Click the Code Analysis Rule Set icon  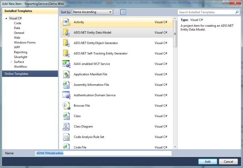coord(66,137)
